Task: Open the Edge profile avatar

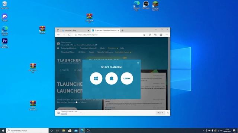Action: click(x=161, y=35)
